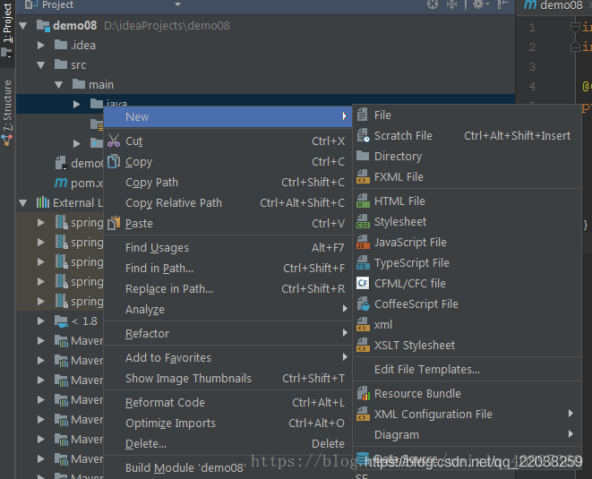
Task: Choose Copy Relative Path
Action: coord(227,202)
